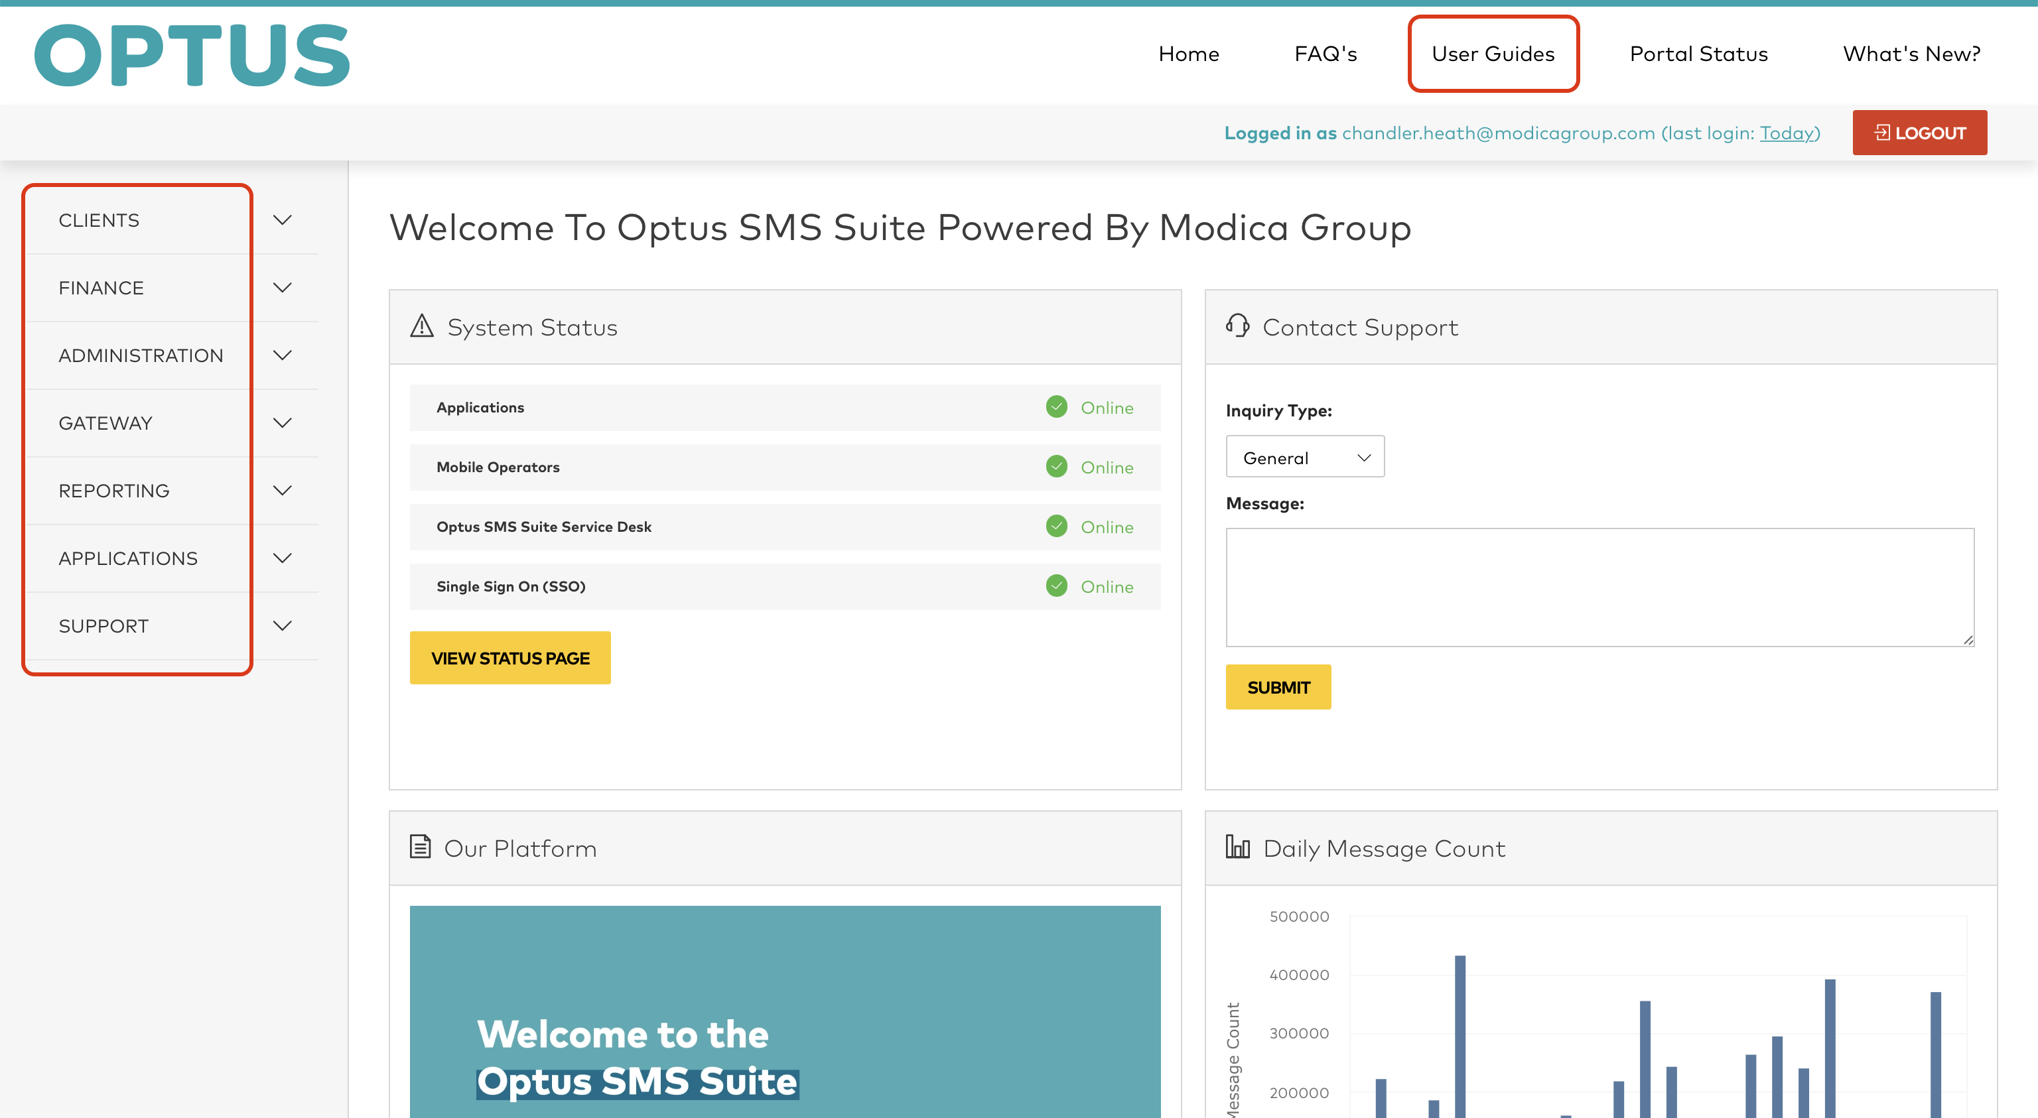2038x1118 pixels.
Task: Click the Inquiry Type field label
Action: [x=1278, y=410]
